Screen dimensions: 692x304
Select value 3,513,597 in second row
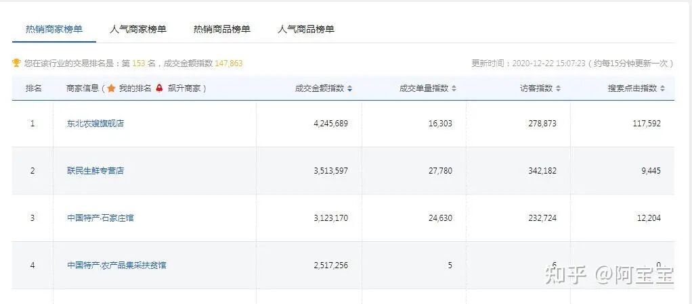[330, 170]
